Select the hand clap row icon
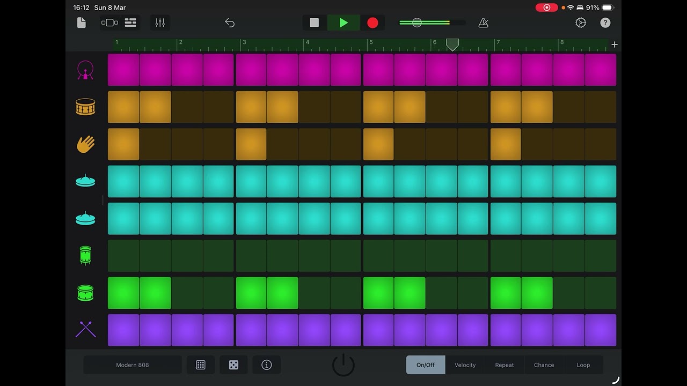 pyautogui.click(x=85, y=144)
